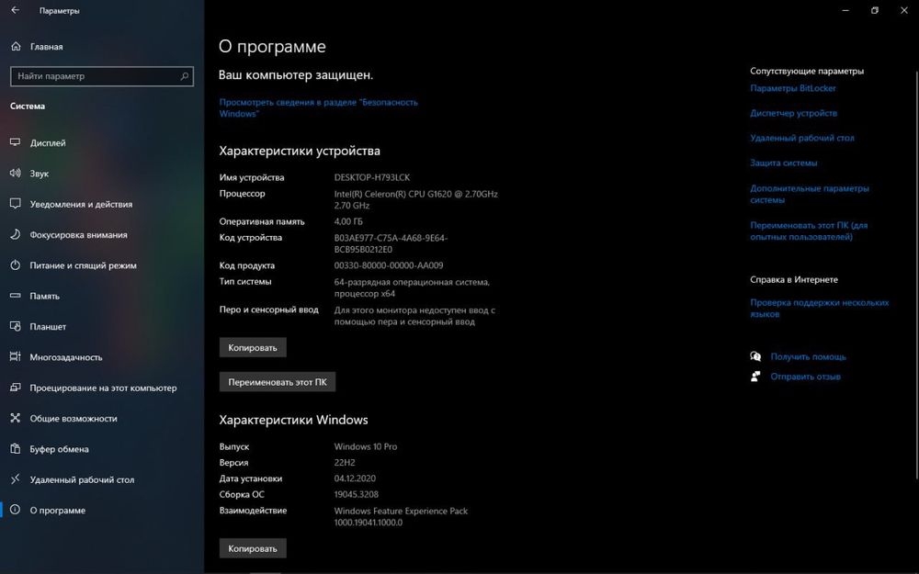This screenshot has width=919, height=574.
Task: Click the Многозадачность icon
Action: 16,356
